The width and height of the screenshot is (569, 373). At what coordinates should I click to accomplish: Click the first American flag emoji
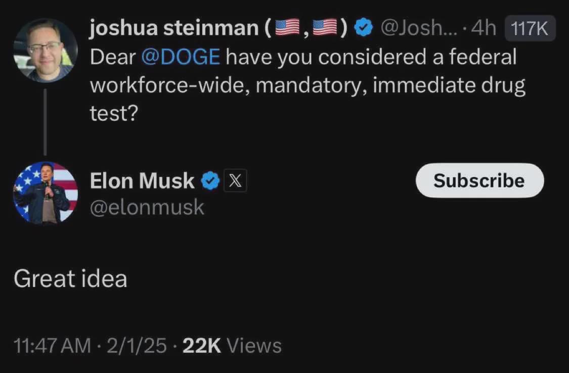pyautogui.click(x=287, y=28)
